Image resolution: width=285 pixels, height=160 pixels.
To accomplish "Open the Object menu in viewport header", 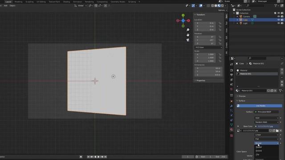I will coord(12,6).
